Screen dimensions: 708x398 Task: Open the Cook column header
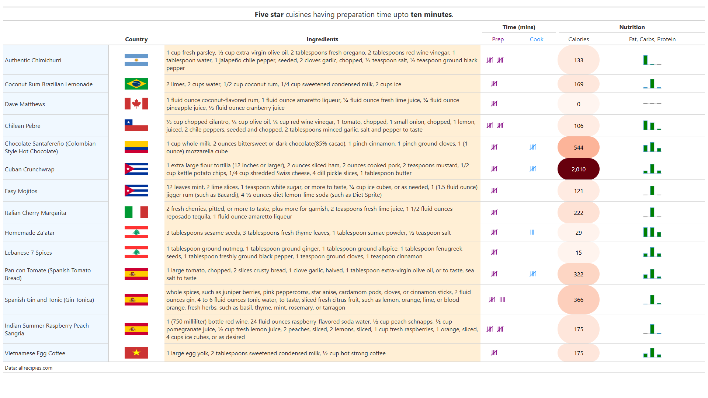(x=537, y=39)
